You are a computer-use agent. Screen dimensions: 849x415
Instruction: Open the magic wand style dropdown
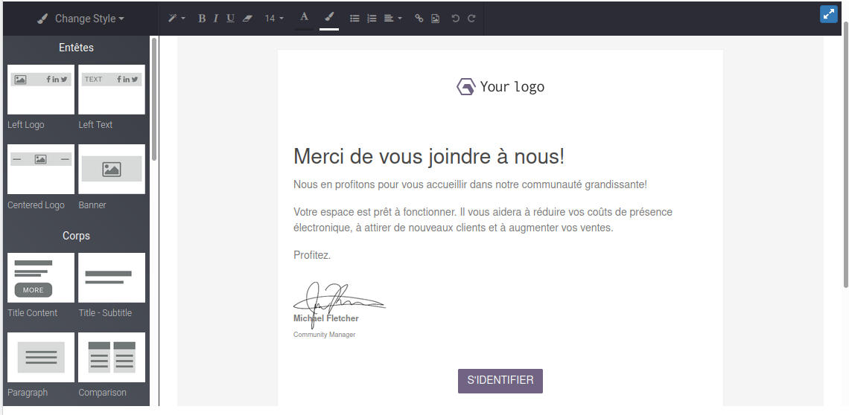[x=176, y=19]
